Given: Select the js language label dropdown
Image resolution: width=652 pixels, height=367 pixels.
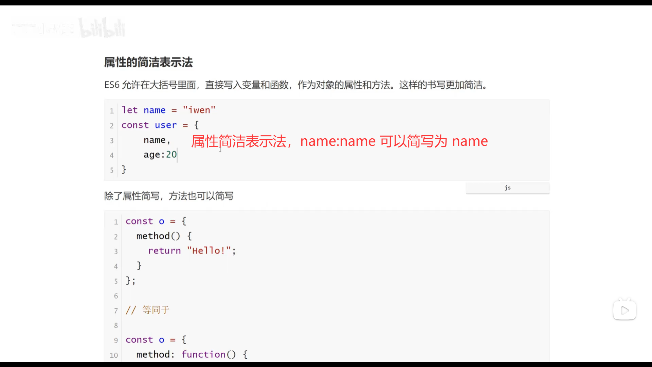Looking at the screenshot, I should (x=507, y=188).
